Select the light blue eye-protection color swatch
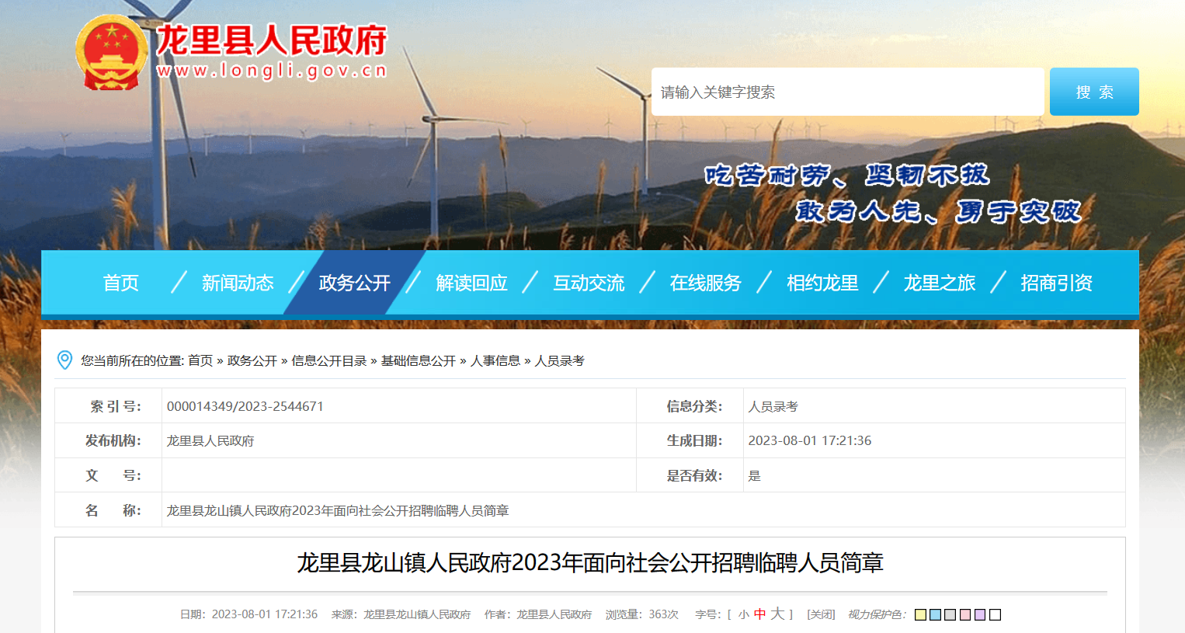This screenshot has width=1185, height=633. 936,614
